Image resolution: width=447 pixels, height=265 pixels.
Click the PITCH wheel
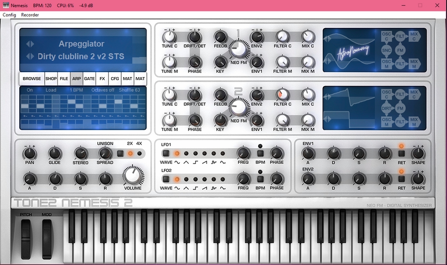coord(26,239)
